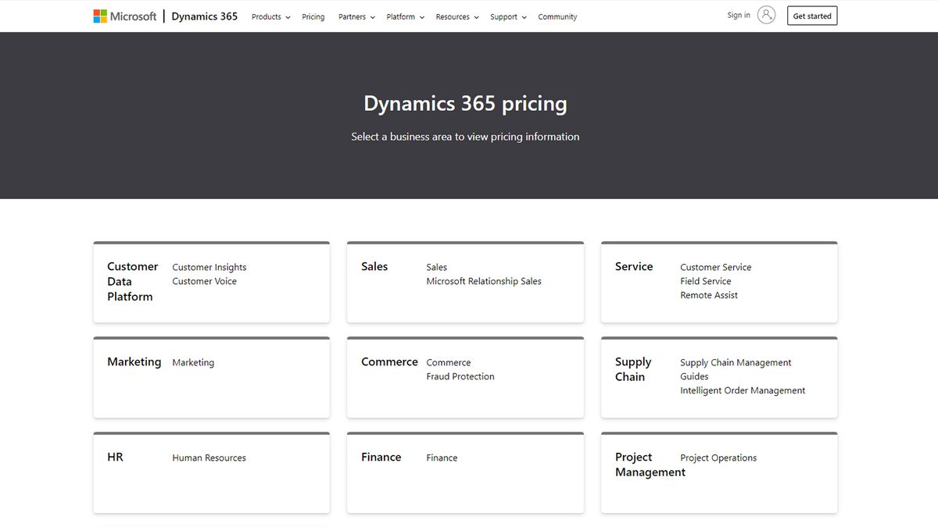Image resolution: width=938 pixels, height=527 pixels.
Task: Expand the Resources dropdown menu
Action: click(x=457, y=17)
